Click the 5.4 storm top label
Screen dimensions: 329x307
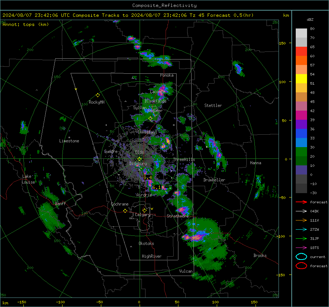148,177
